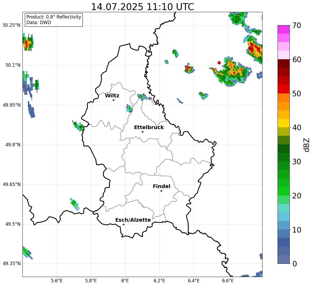Click the dark red colorbar segment below 60

coord(283,63)
